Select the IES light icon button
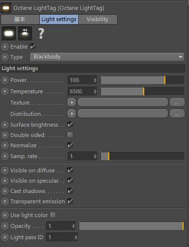This screenshot has height=247, width=189. (25, 33)
